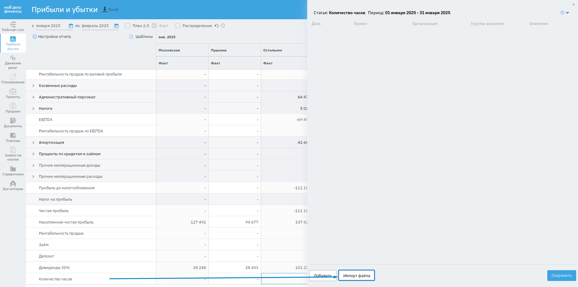Open panel settings gear icon
Screen dimensions: 578x287
tap(562, 13)
